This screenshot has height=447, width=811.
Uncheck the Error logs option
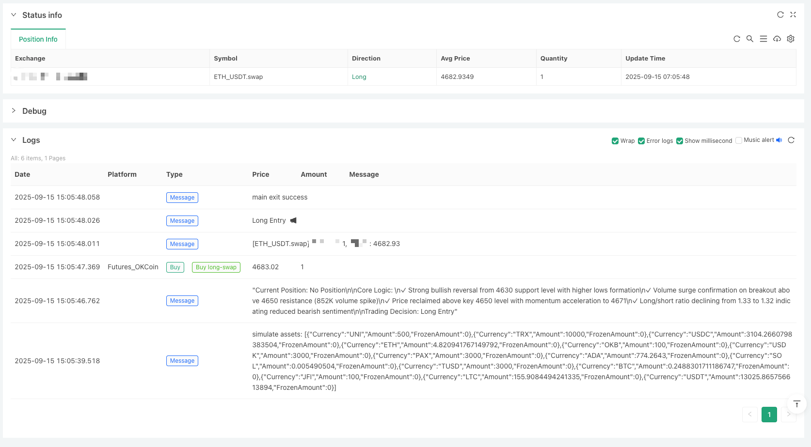point(641,140)
